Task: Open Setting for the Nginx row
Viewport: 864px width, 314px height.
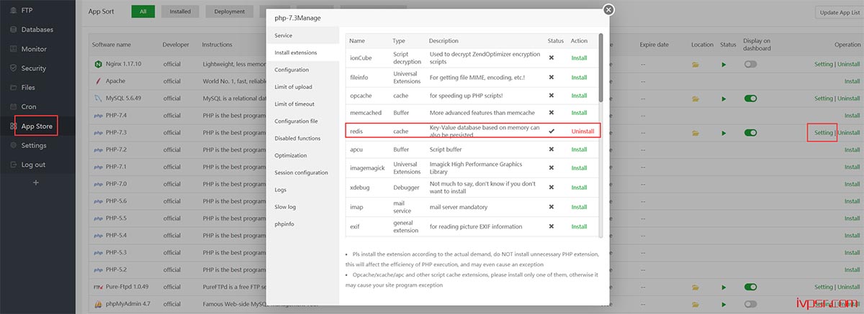Action: [823, 64]
